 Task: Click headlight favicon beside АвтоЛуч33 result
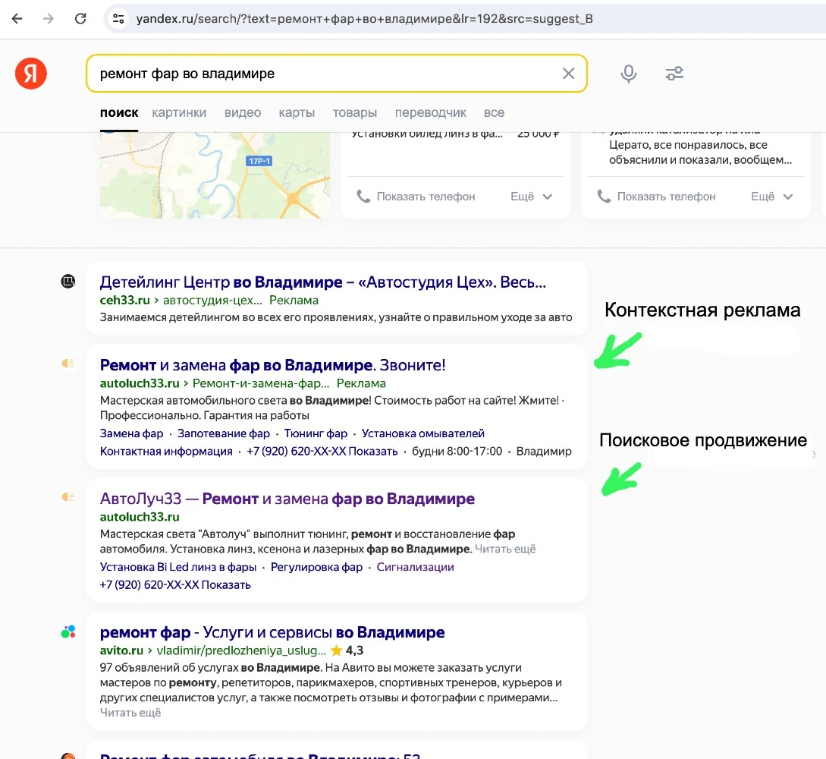tap(68, 496)
